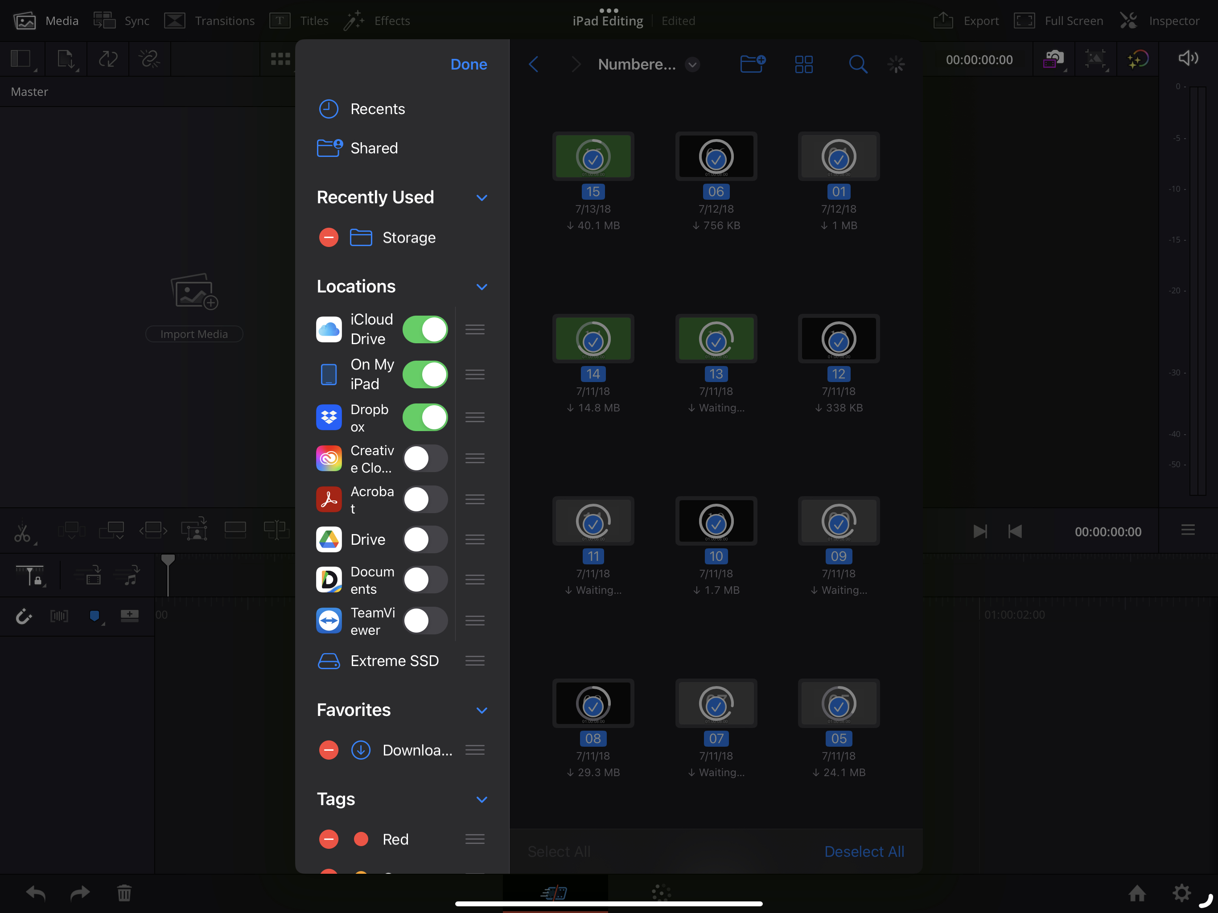Screen dimensions: 1218x913
Task: Expand the Recently Used section
Action: click(481, 197)
